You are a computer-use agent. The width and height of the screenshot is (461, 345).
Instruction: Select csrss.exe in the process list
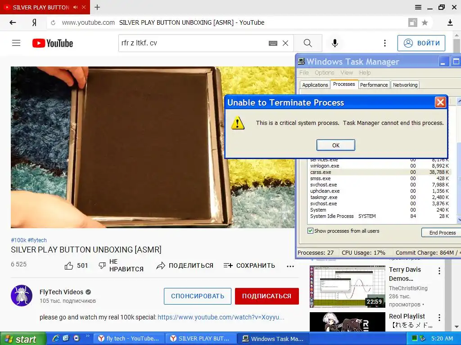pyautogui.click(x=379, y=172)
